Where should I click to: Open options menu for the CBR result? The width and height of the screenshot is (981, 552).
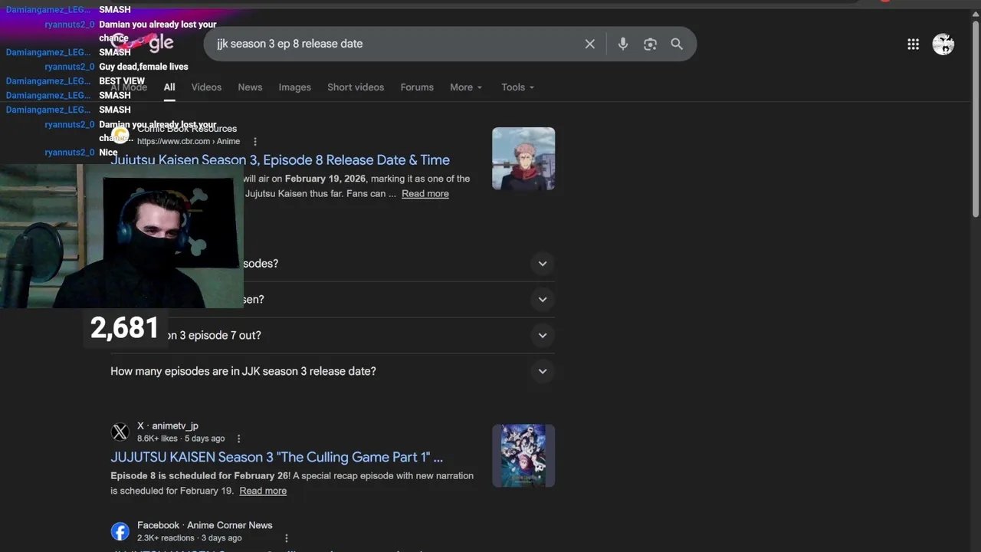(255, 141)
